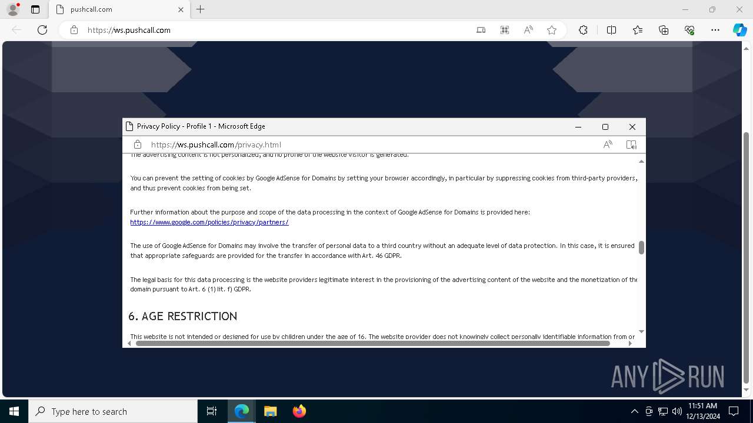This screenshot has height=423, width=753.
Task: Open Task View on taskbar
Action: click(212, 411)
